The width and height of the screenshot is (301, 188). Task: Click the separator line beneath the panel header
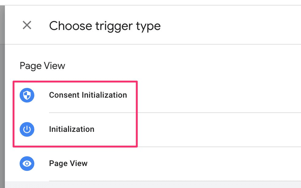coord(153,44)
